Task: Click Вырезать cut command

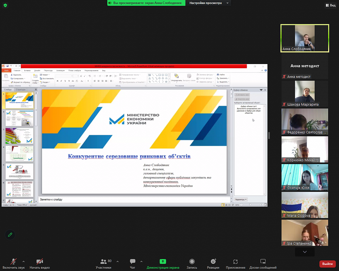Action: click(x=16, y=75)
